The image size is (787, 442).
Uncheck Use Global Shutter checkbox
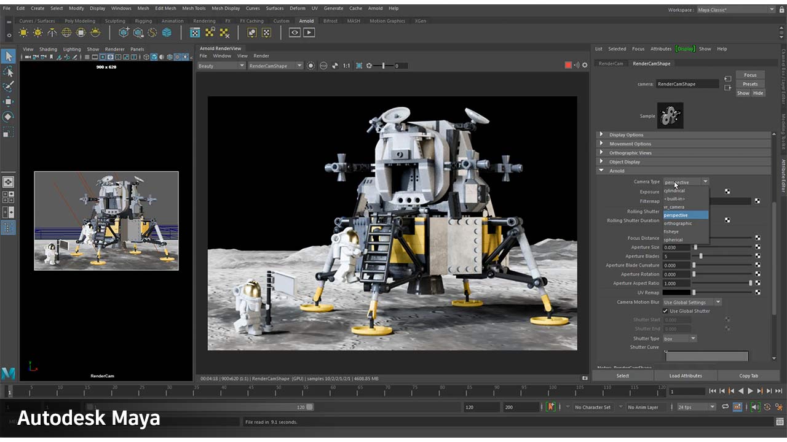point(665,311)
